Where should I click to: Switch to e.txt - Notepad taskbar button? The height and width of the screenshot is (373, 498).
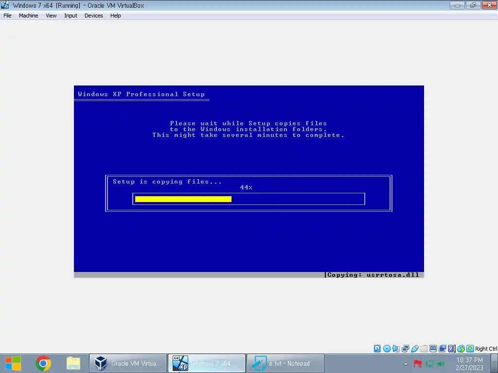pos(285,363)
